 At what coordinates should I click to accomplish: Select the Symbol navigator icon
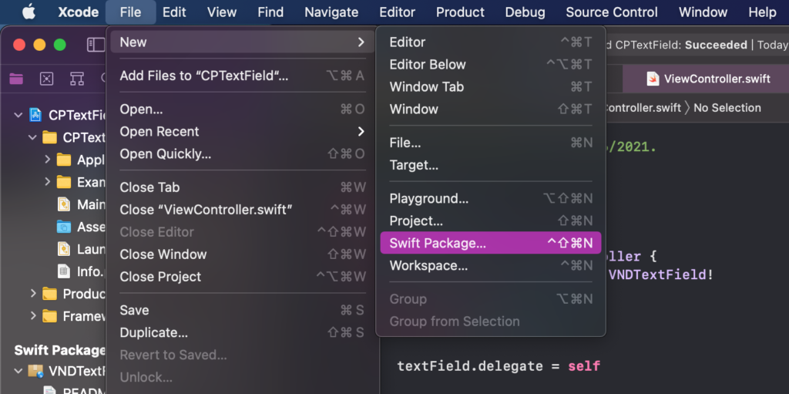pos(76,79)
